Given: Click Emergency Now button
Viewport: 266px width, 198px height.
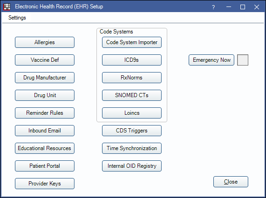Looking at the screenshot, I should pyautogui.click(x=211, y=60).
